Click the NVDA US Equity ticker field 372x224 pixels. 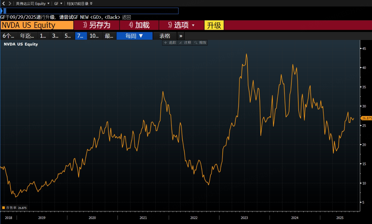(x=37, y=25)
